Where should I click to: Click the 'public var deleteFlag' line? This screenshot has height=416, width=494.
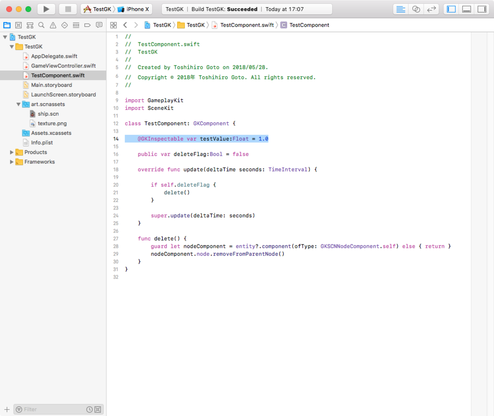(x=193, y=154)
